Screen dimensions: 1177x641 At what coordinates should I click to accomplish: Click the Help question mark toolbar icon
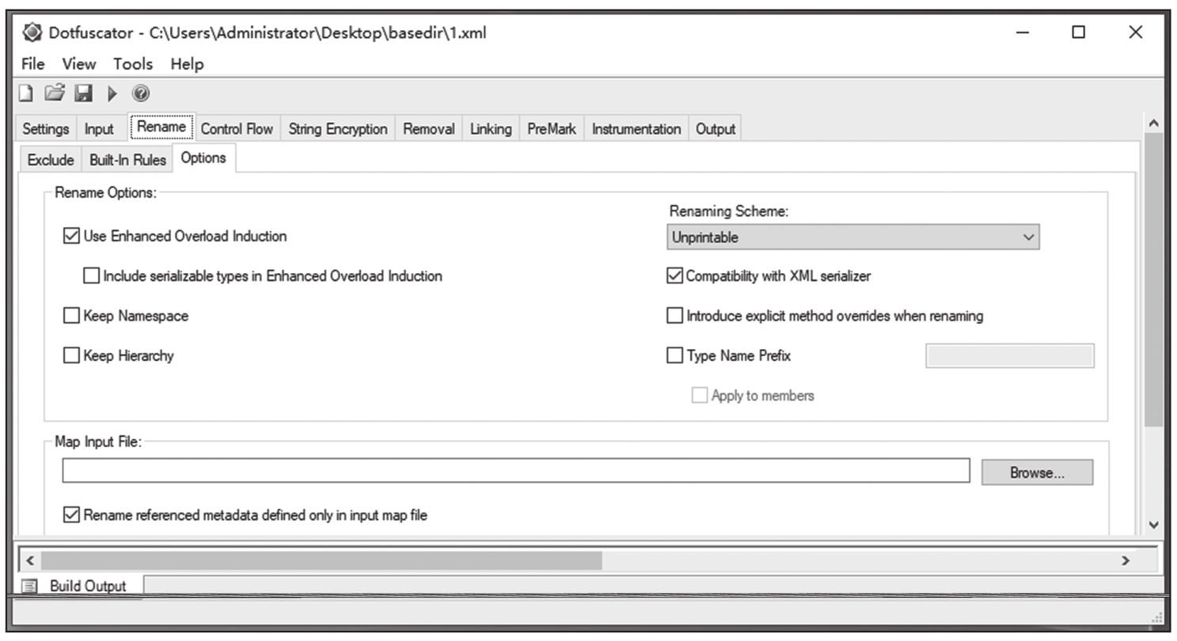(141, 93)
